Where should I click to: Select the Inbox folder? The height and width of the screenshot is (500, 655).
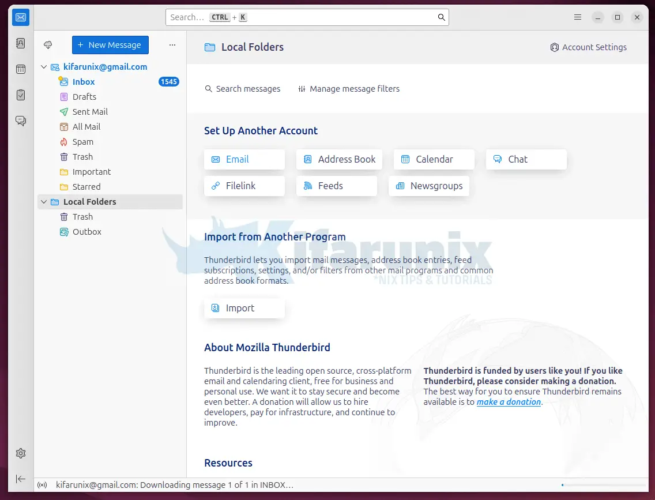click(84, 82)
